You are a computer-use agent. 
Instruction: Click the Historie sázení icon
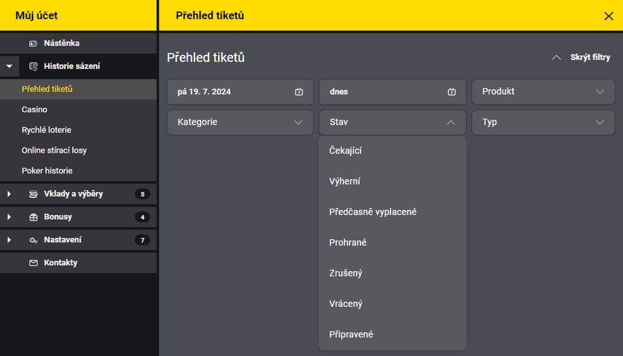(x=33, y=66)
